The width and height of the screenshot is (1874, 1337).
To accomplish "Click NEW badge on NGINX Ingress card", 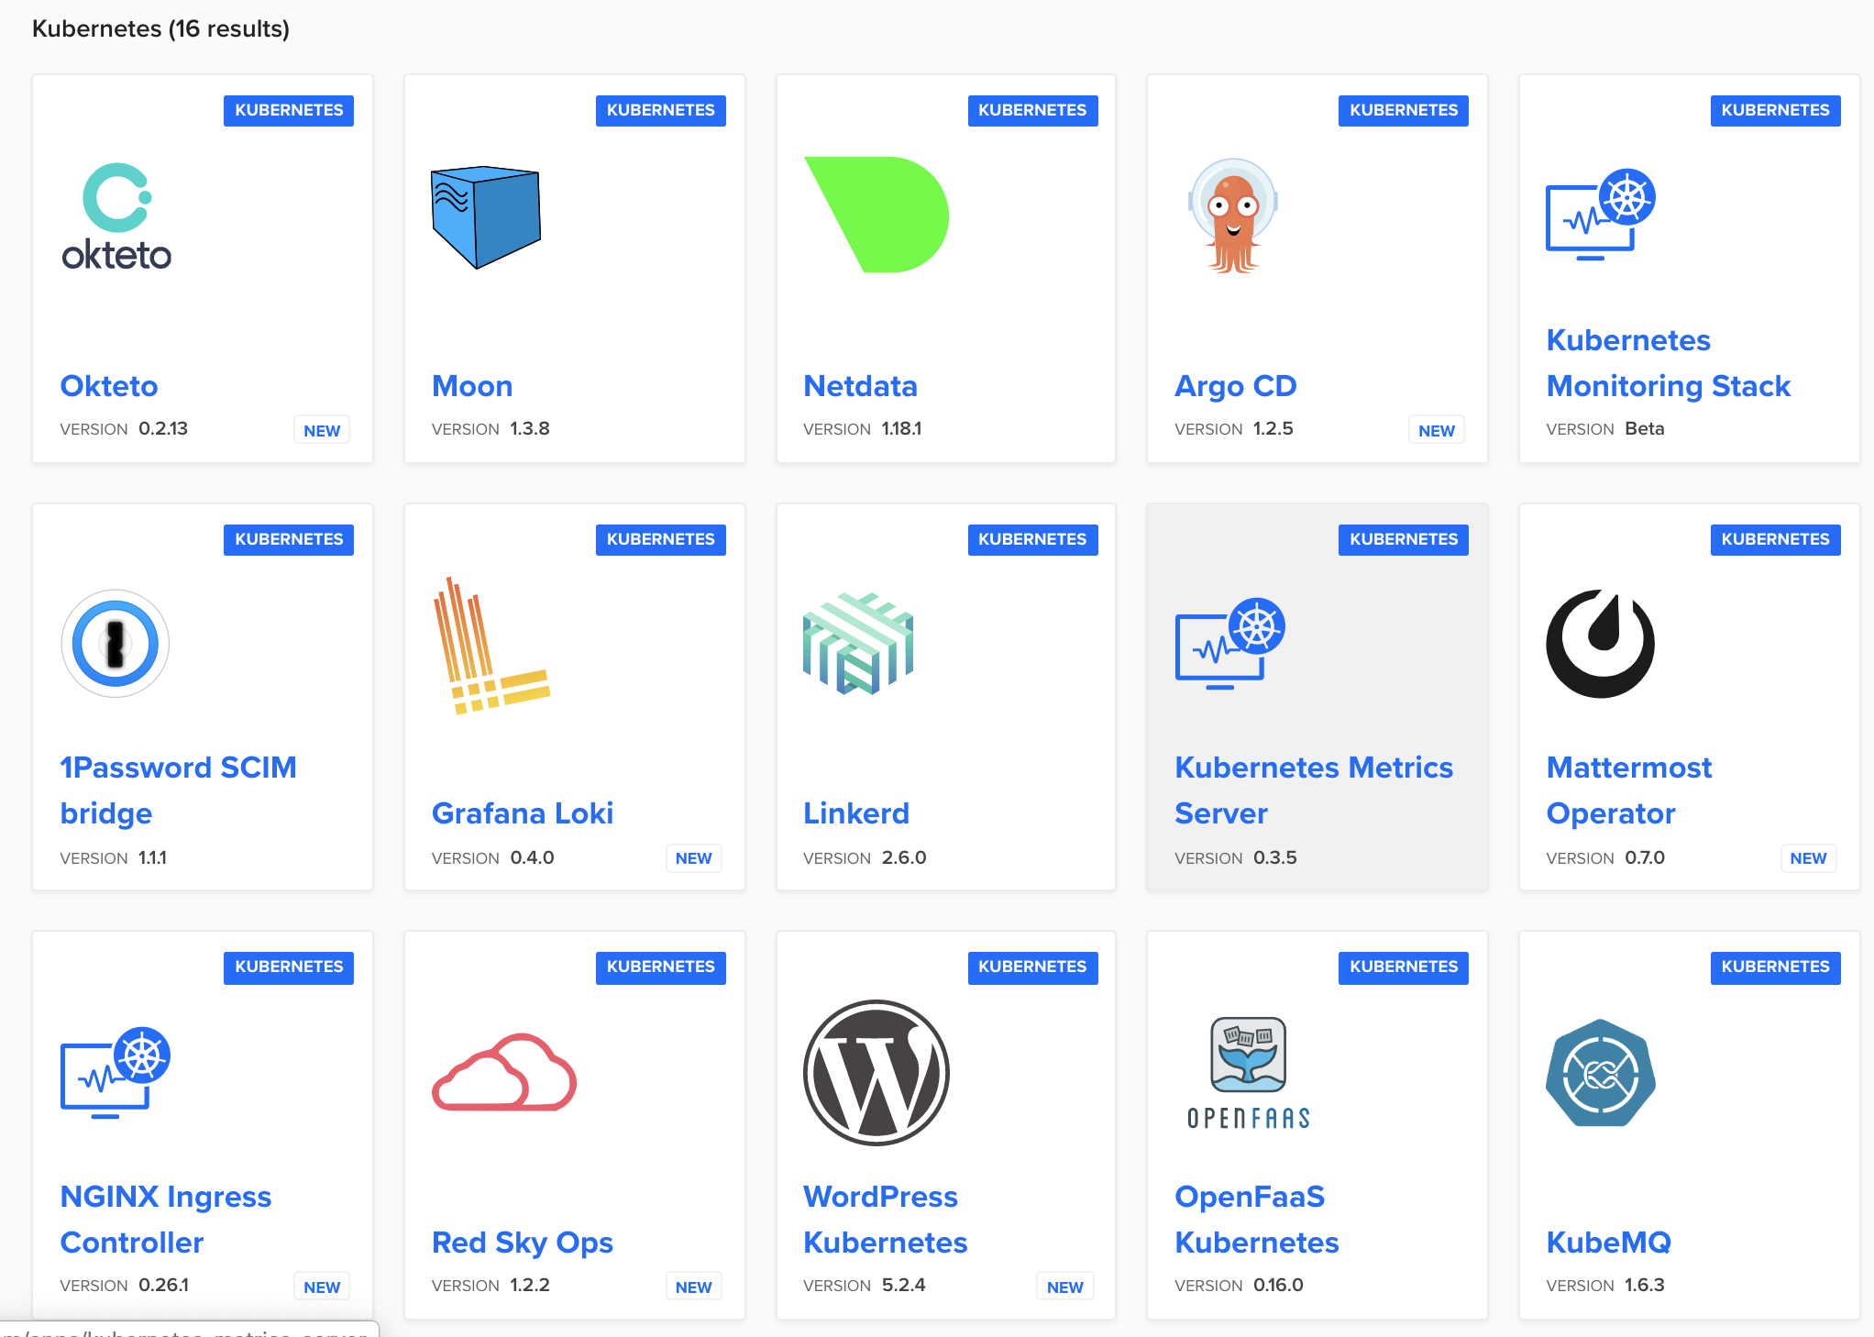I will pyautogui.click(x=322, y=1287).
